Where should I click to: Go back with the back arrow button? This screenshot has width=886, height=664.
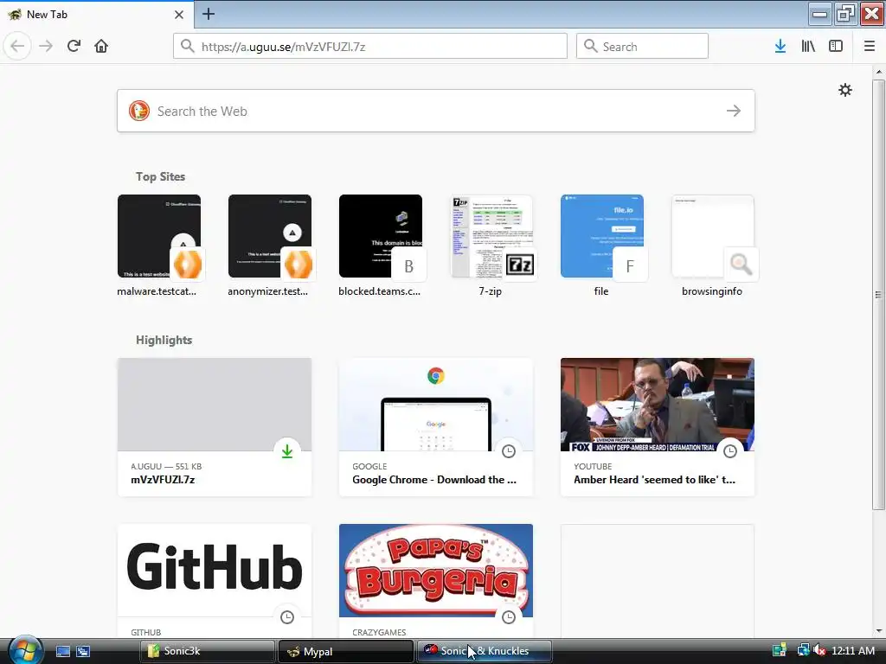[x=17, y=46]
